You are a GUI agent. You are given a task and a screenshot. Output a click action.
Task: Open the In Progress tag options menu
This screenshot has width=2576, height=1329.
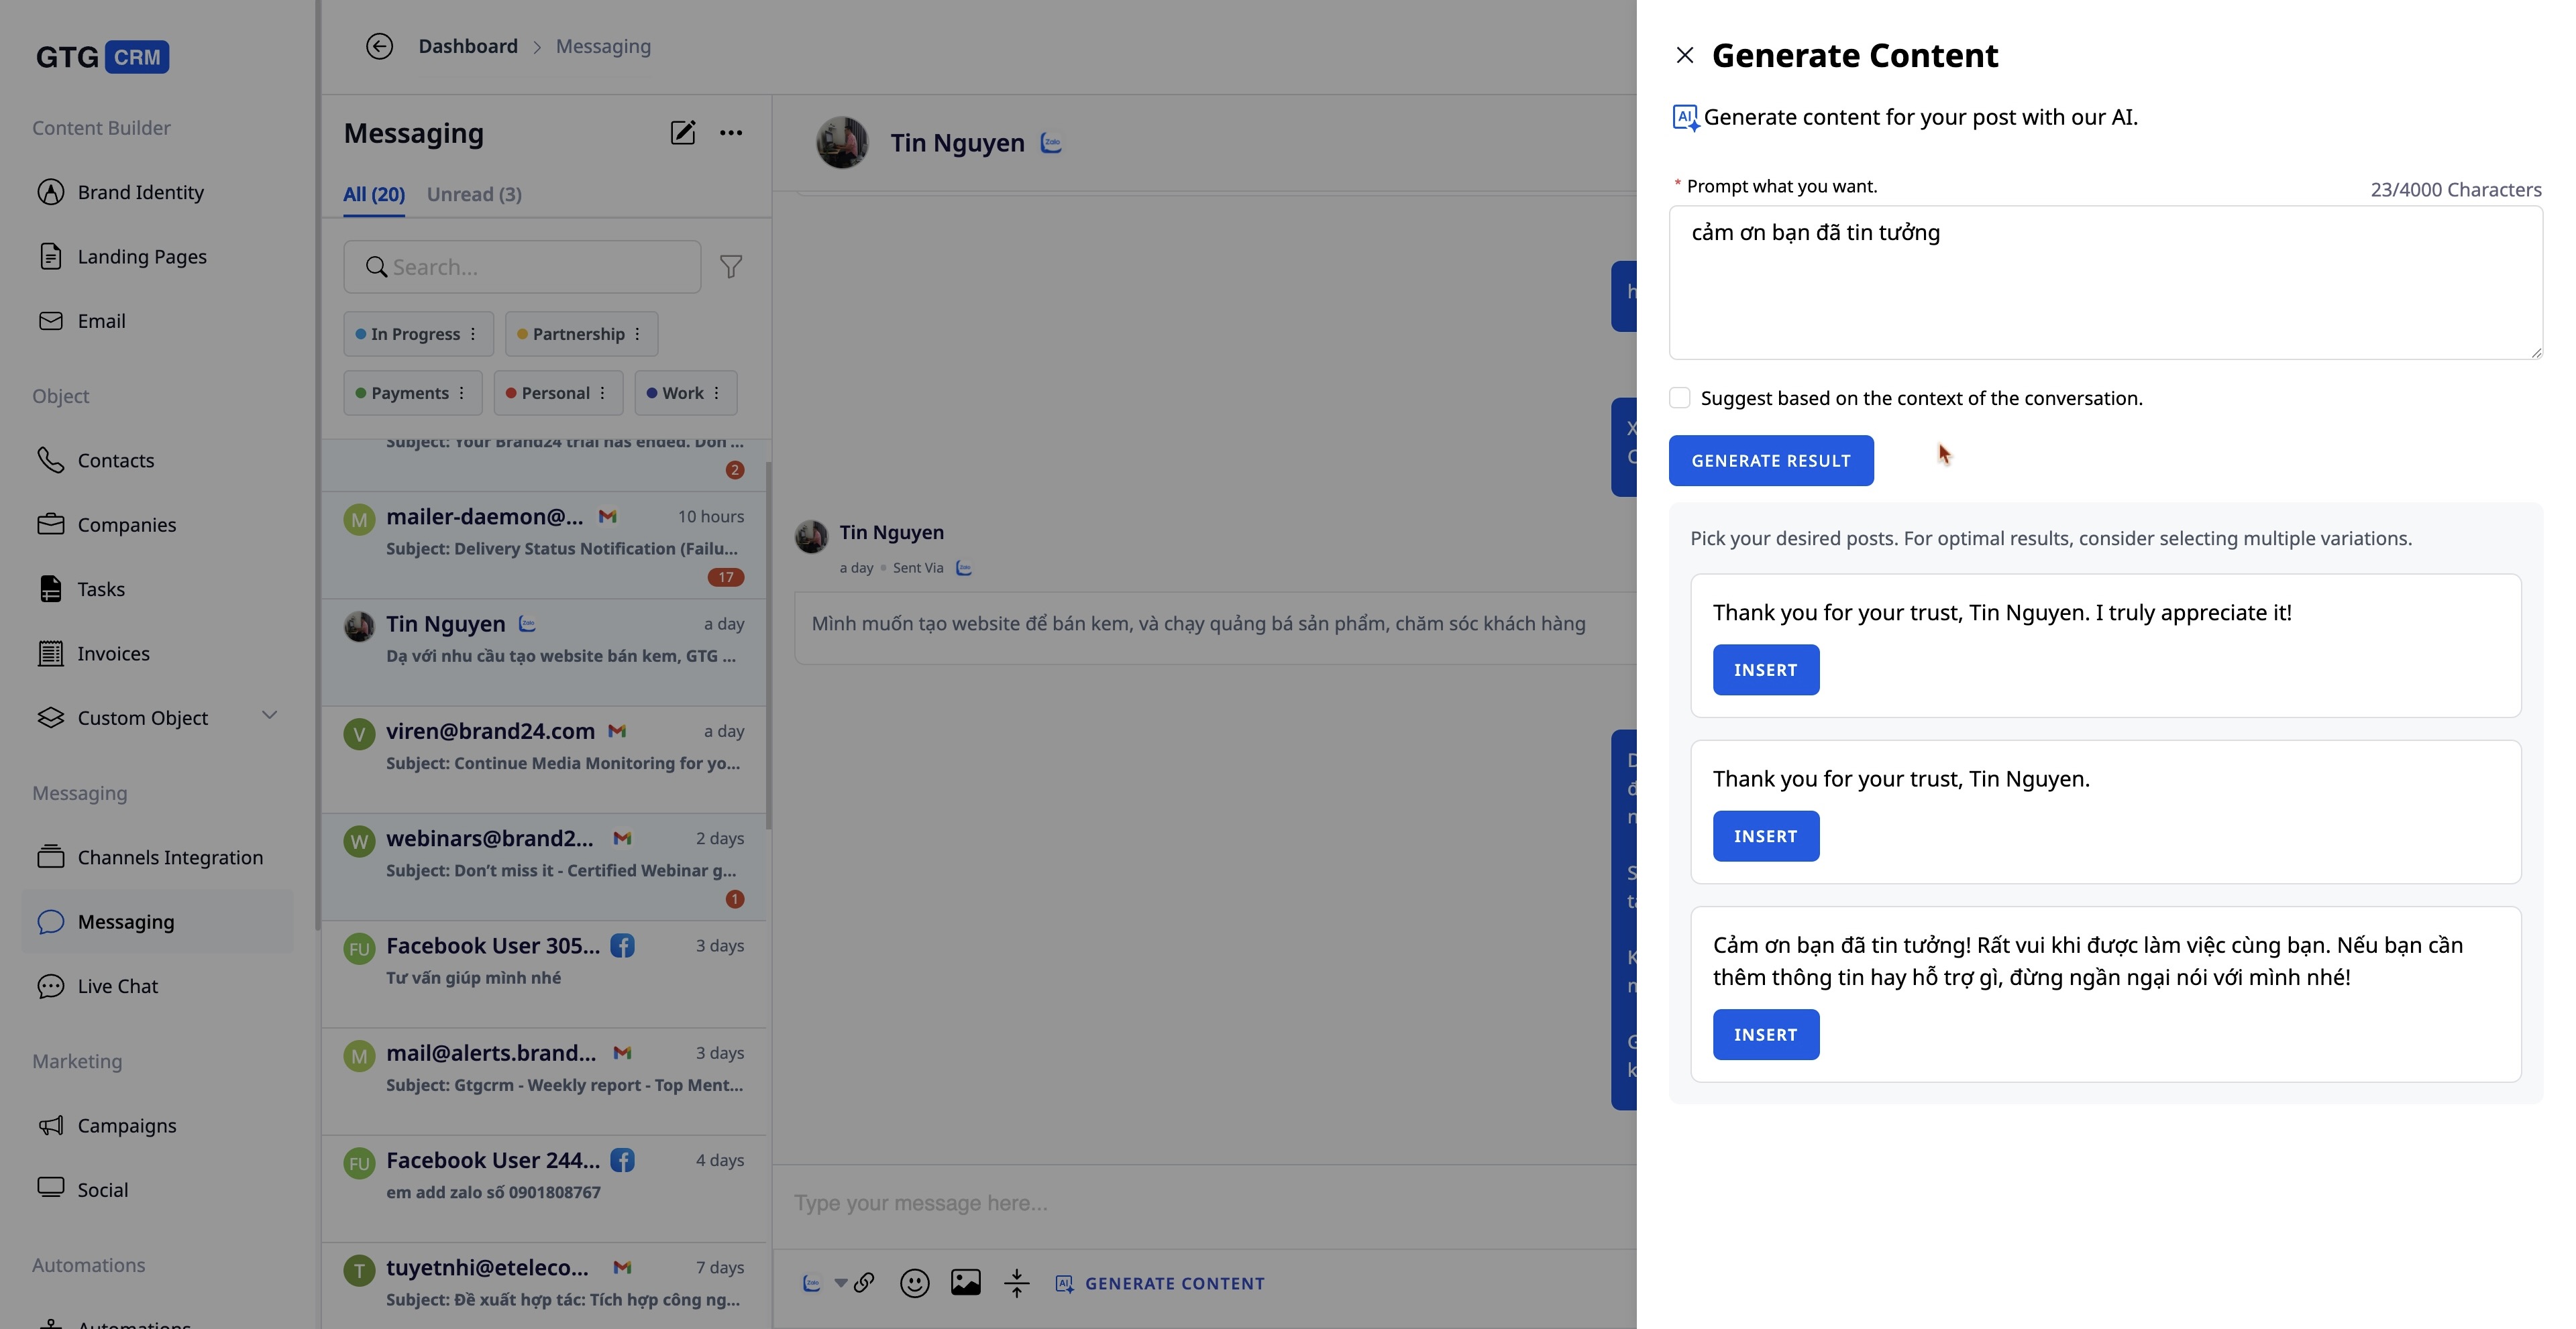tap(473, 334)
